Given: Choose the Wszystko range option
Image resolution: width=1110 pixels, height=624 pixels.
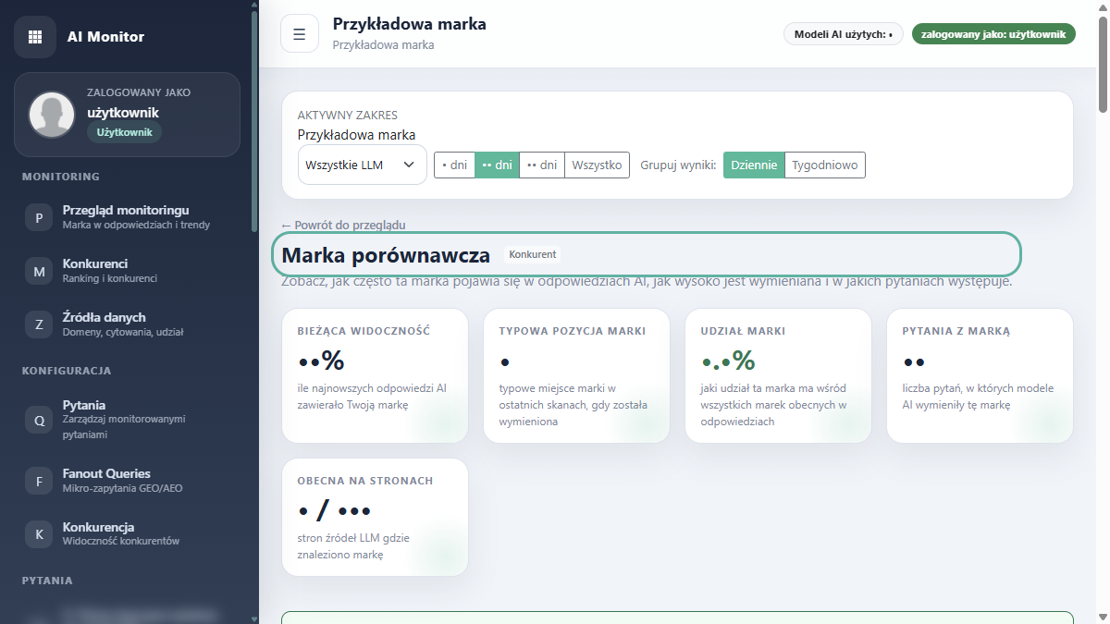Looking at the screenshot, I should [597, 165].
